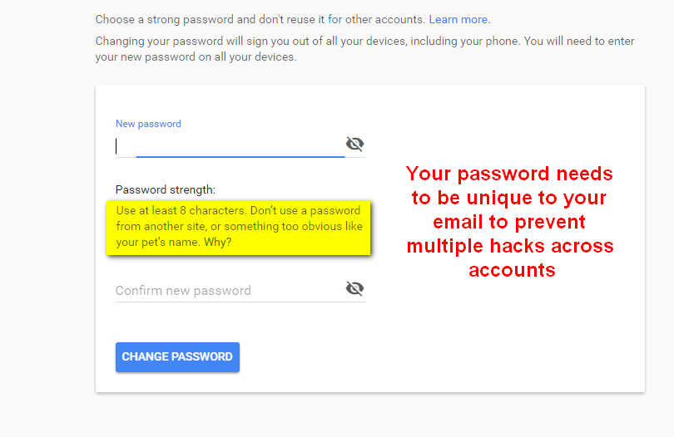Open the Learn more link
The width and height of the screenshot is (674, 437).
[x=459, y=20]
